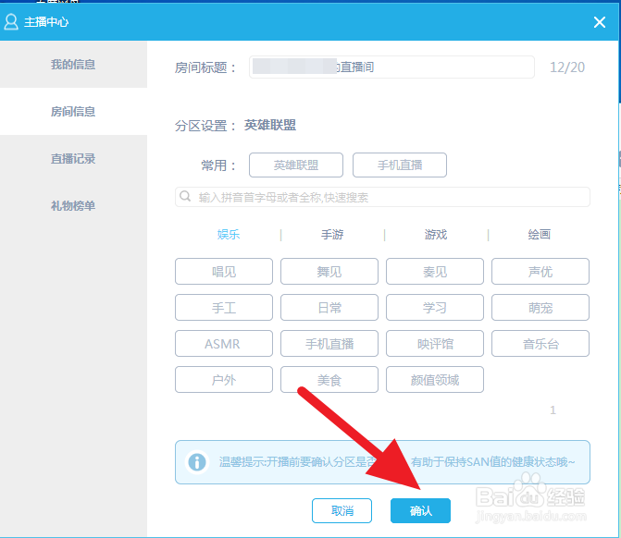Select the 手工 partition
This screenshot has width=621, height=538.
(224, 308)
